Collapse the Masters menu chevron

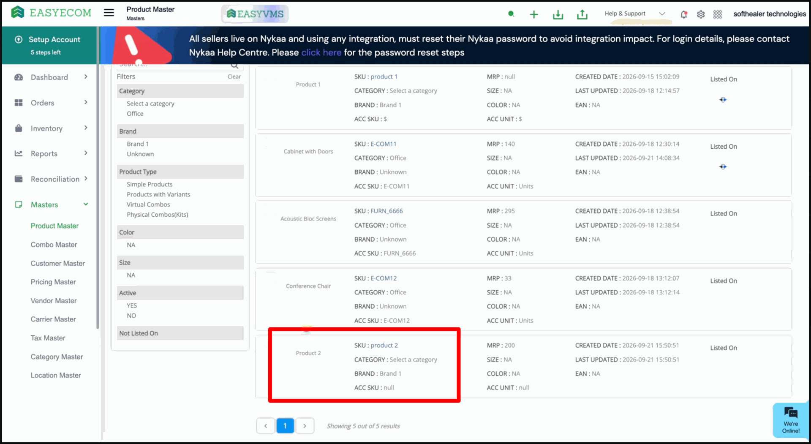point(86,204)
